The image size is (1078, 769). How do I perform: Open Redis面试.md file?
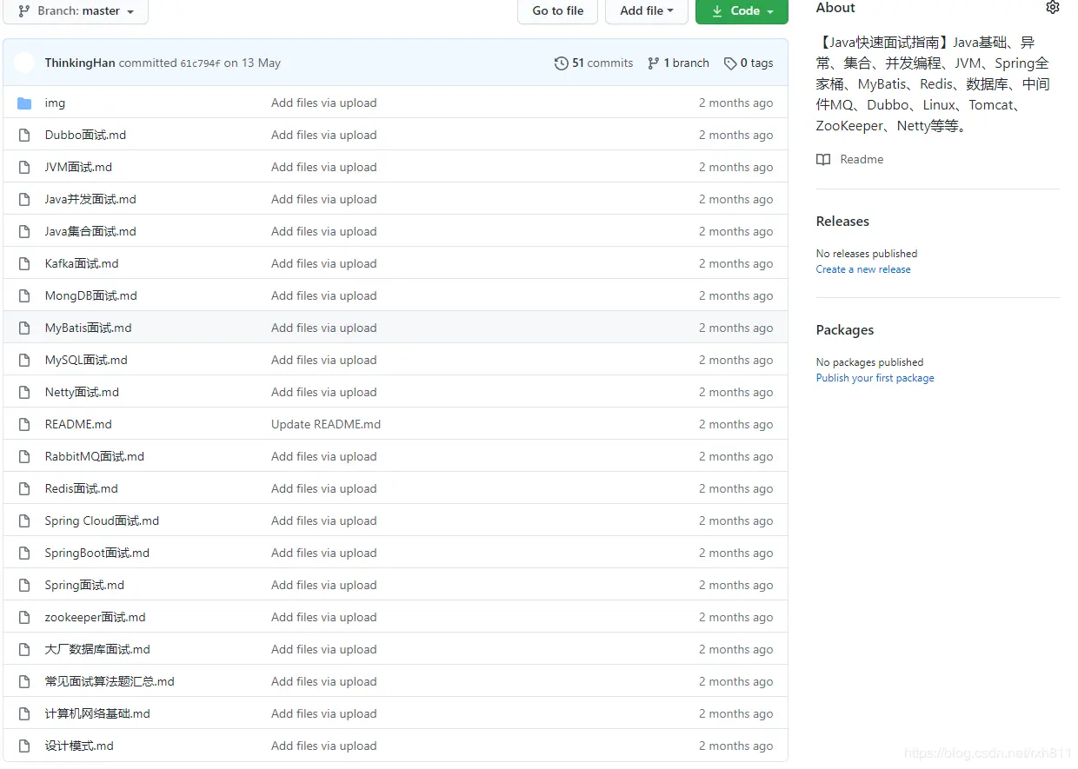pos(82,488)
